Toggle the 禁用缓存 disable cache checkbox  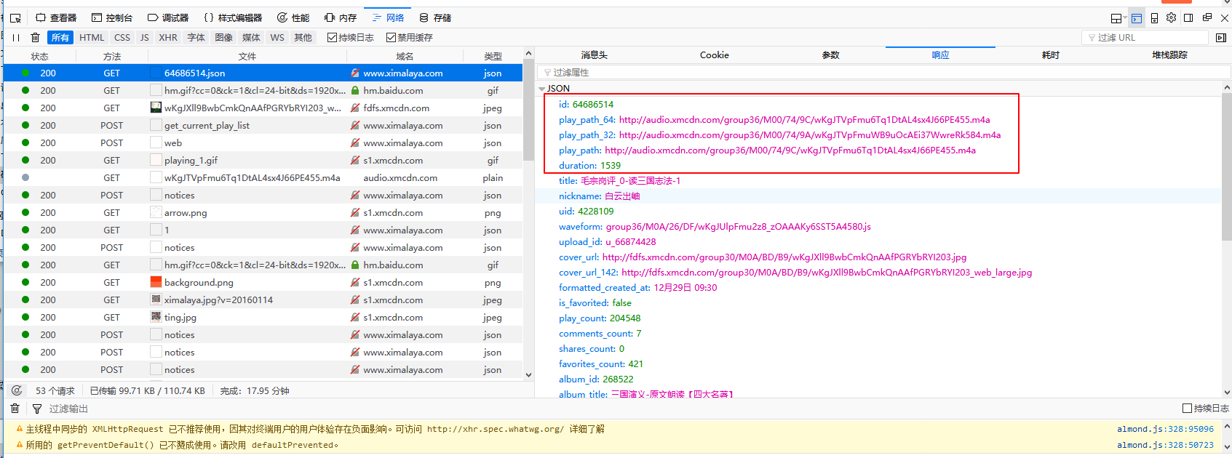392,38
